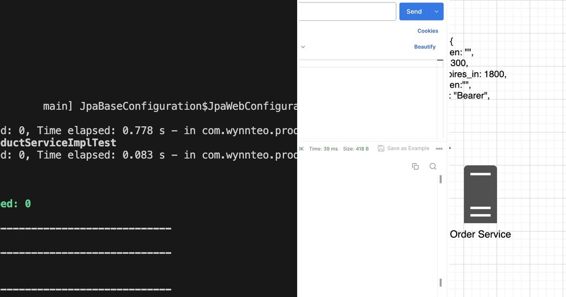Click the Size 418 B indicator

[356, 148]
